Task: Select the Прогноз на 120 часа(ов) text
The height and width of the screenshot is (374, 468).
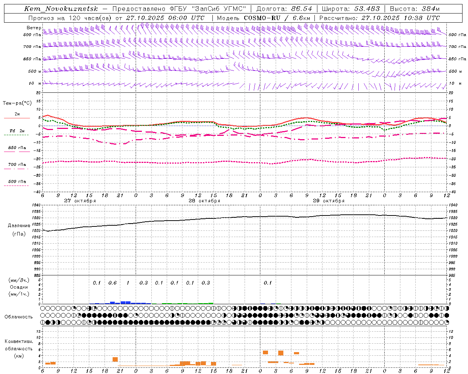Action: pos(70,18)
